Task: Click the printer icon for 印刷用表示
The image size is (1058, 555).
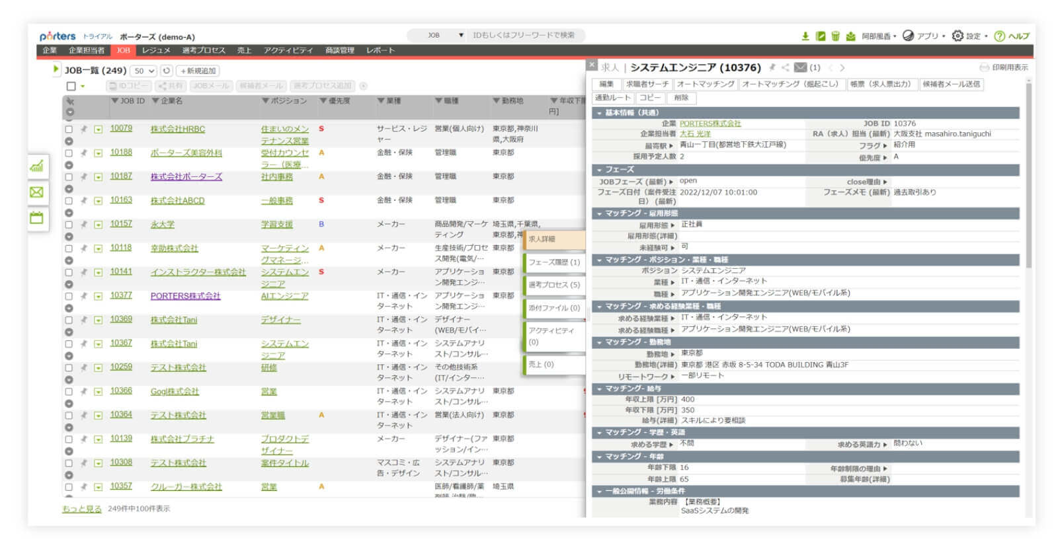Action: point(984,67)
